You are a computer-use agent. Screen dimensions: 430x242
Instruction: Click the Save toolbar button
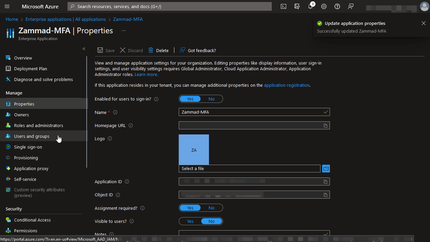pos(106,50)
